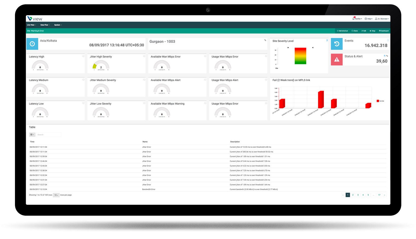
Task: Go to page 2 of the table
Action: pos(353,195)
